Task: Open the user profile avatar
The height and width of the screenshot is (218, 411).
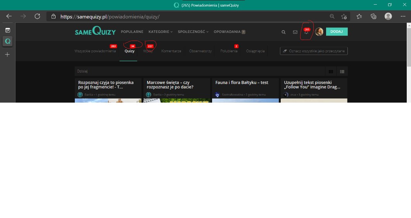Action: point(319,32)
